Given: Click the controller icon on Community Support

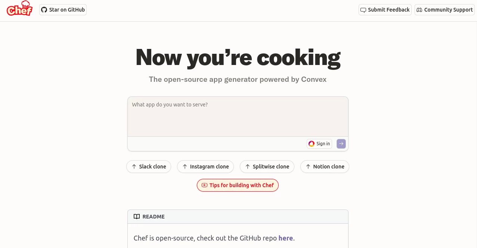Looking at the screenshot, I should click(x=419, y=10).
